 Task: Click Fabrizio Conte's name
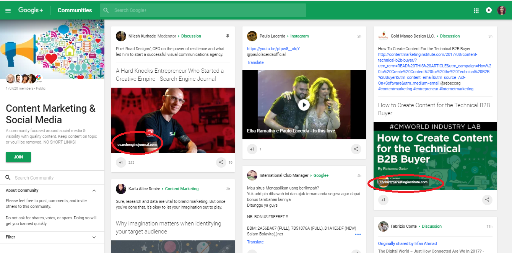click(x=404, y=226)
